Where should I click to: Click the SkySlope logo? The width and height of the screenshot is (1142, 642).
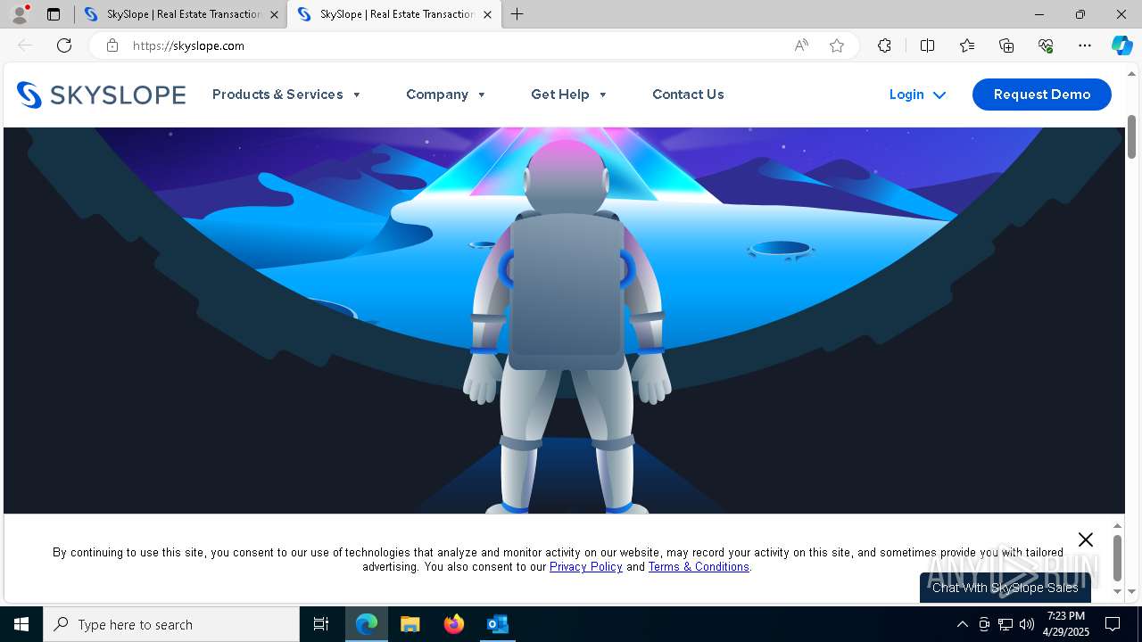click(101, 95)
